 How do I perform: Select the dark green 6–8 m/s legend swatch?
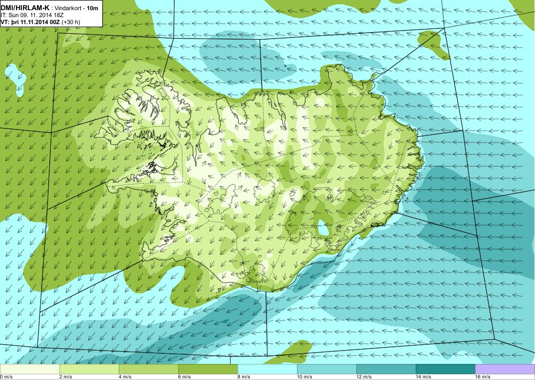[208, 369]
